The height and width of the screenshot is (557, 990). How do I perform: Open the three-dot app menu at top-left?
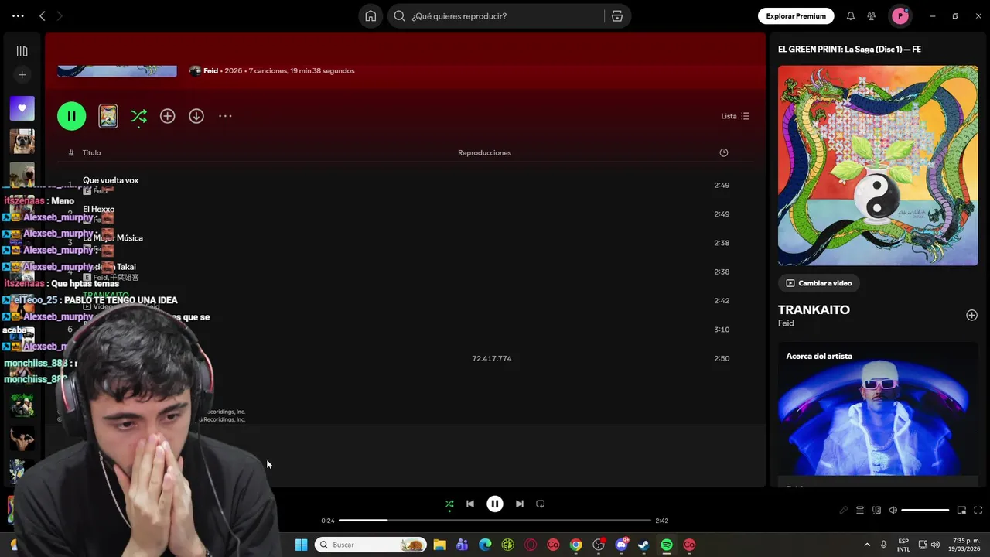click(18, 16)
